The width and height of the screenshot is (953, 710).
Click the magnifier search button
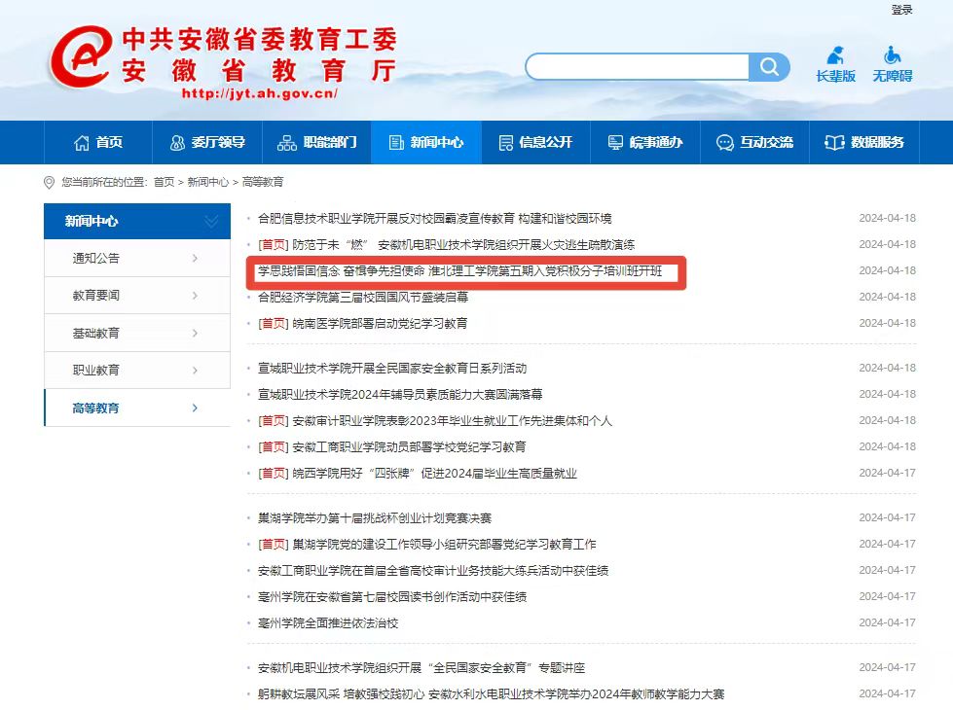(x=769, y=67)
